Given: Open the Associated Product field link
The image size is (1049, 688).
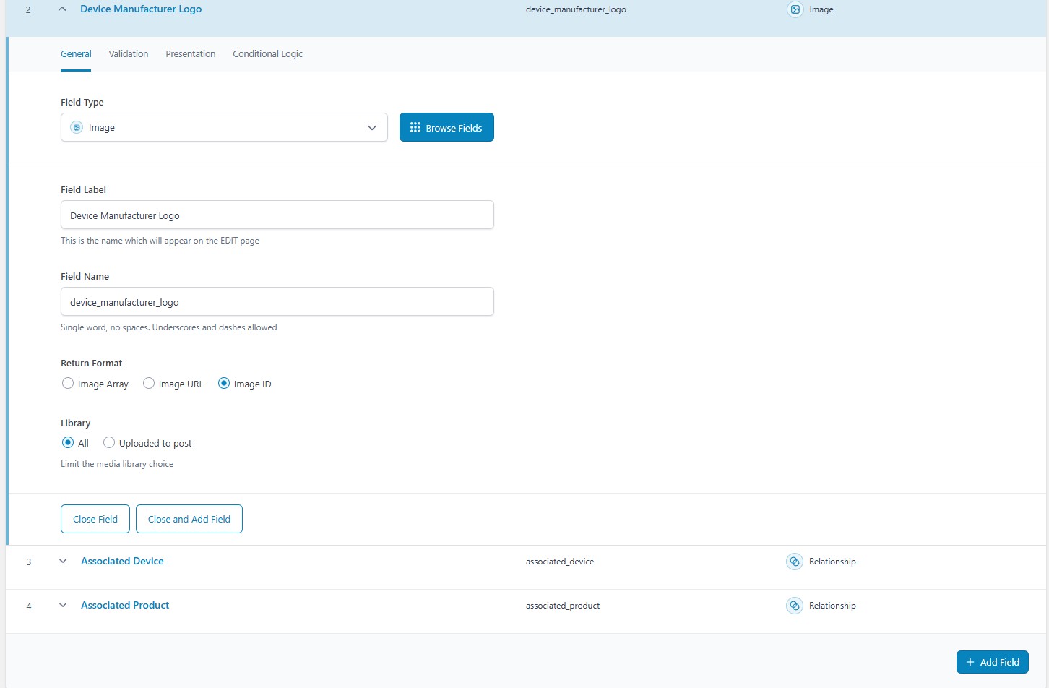Looking at the screenshot, I should 125,605.
